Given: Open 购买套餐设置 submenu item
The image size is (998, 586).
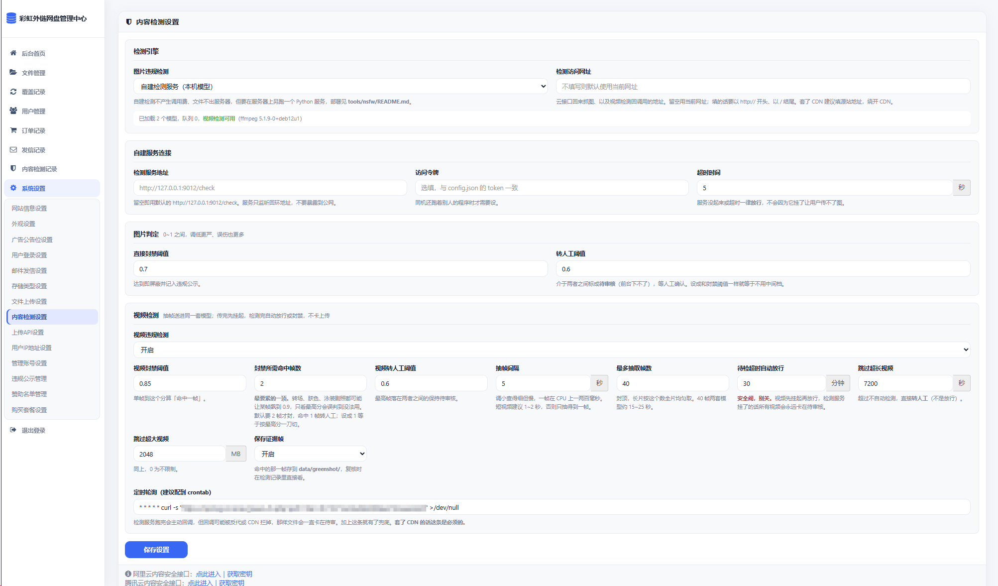Looking at the screenshot, I should pos(29,410).
